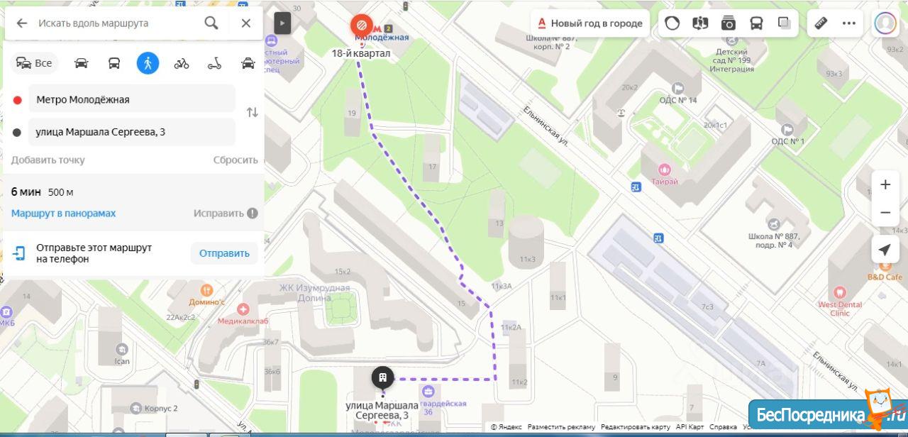Click the "Метро Молодёжная" start field
Screen dimensions: 908x437
pos(131,99)
